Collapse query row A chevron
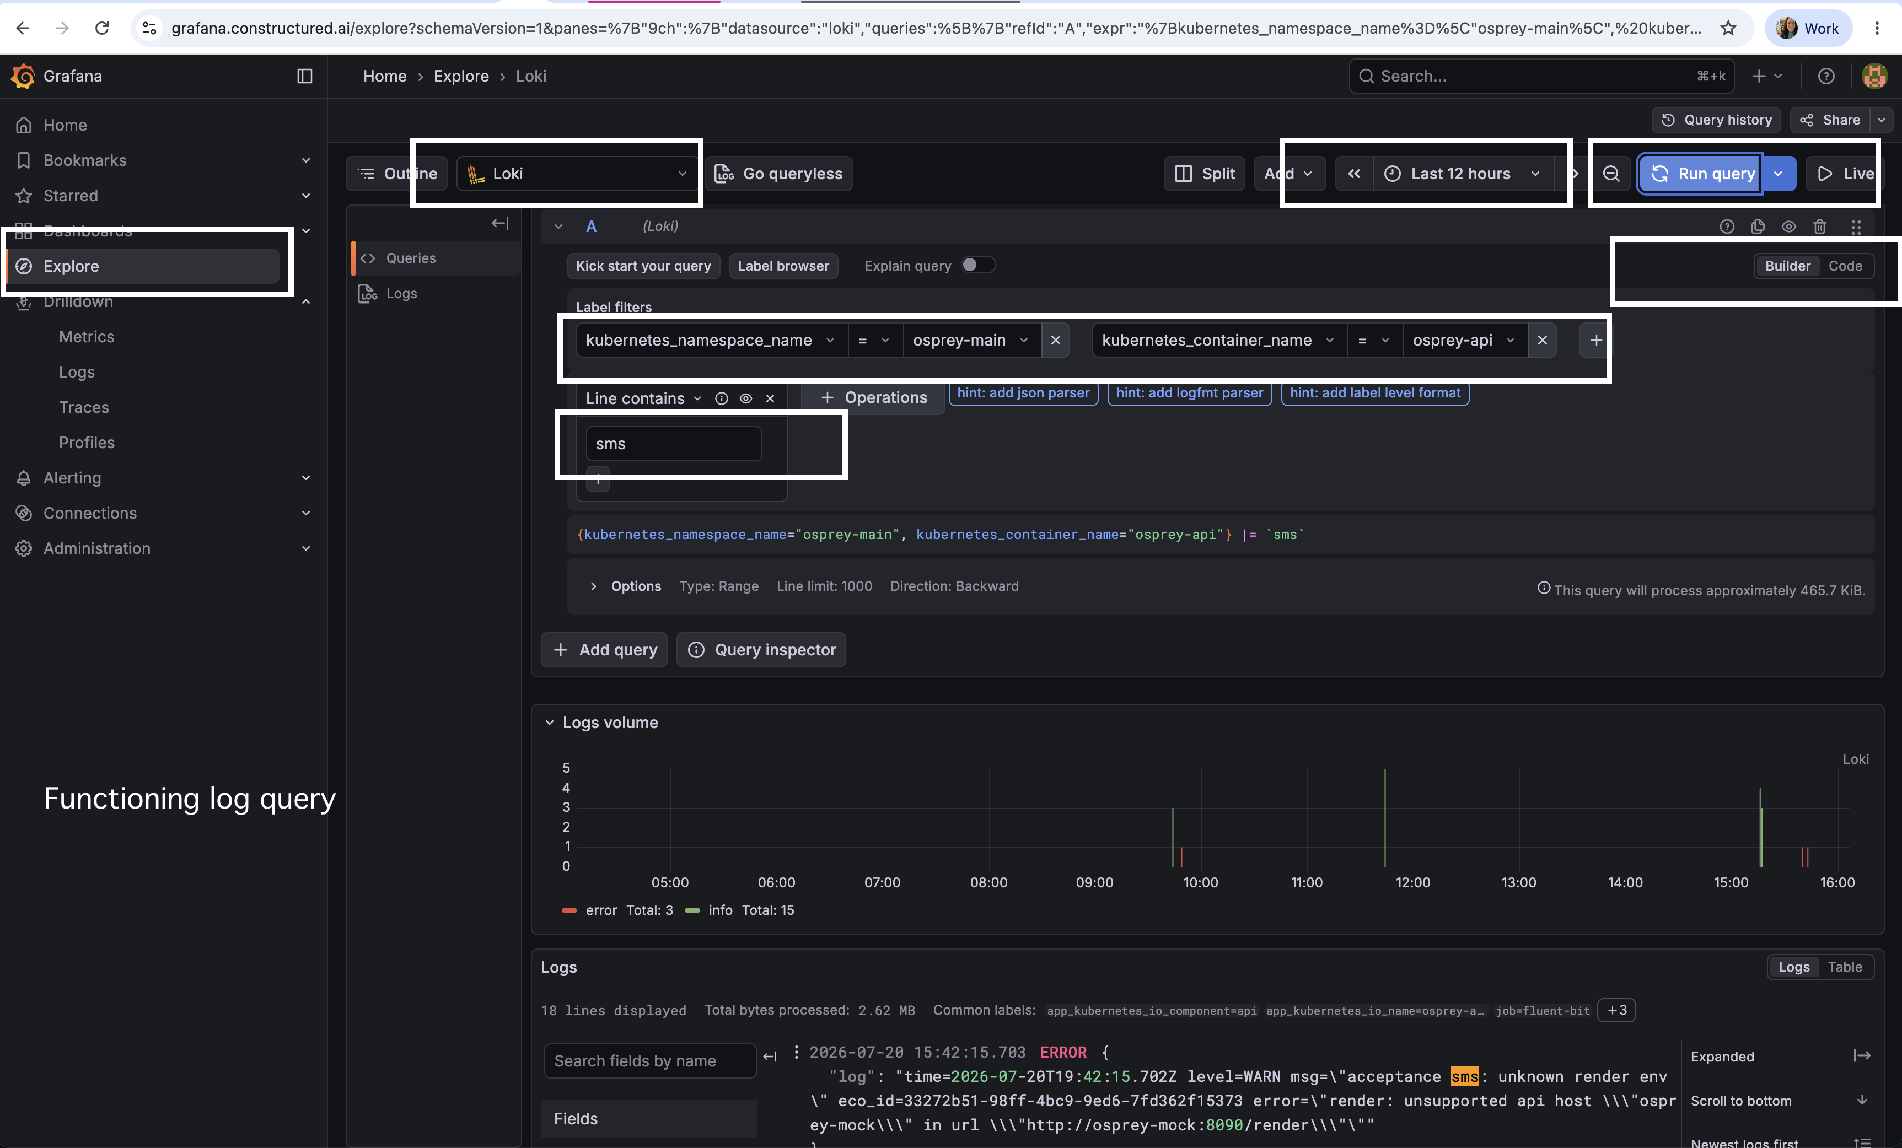This screenshot has width=1902, height=1148. pos(558,226)
